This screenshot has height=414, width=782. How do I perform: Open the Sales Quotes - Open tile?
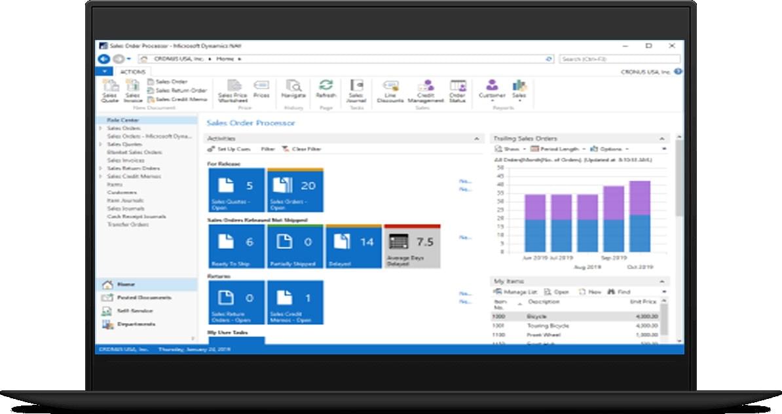236,190
